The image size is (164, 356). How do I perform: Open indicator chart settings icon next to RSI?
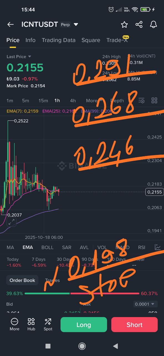coord(158,247)
